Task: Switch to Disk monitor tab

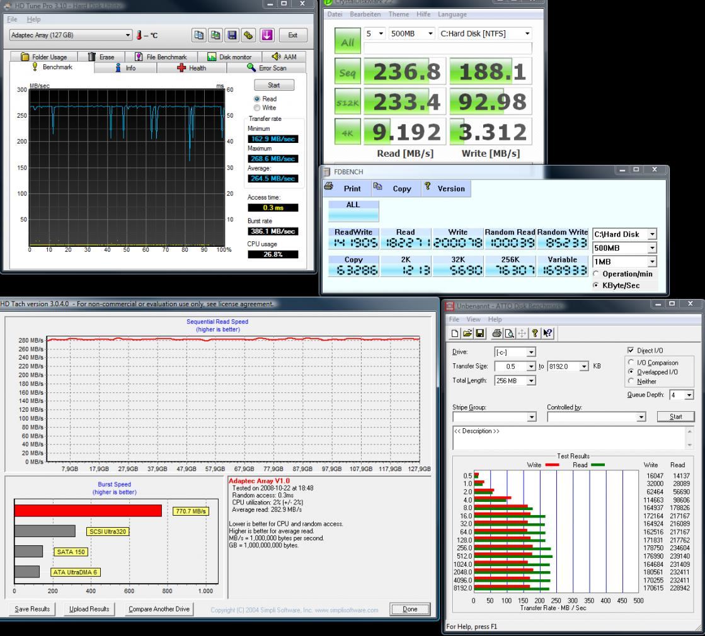Action: click(x=229, y=57)
